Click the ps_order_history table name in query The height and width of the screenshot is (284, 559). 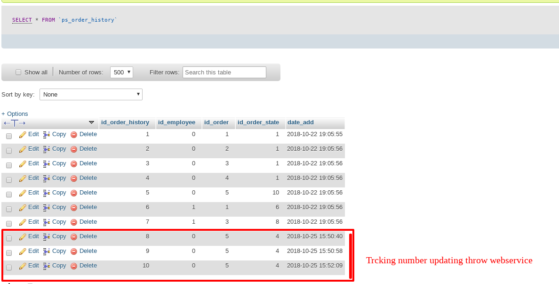click(88, 20)
